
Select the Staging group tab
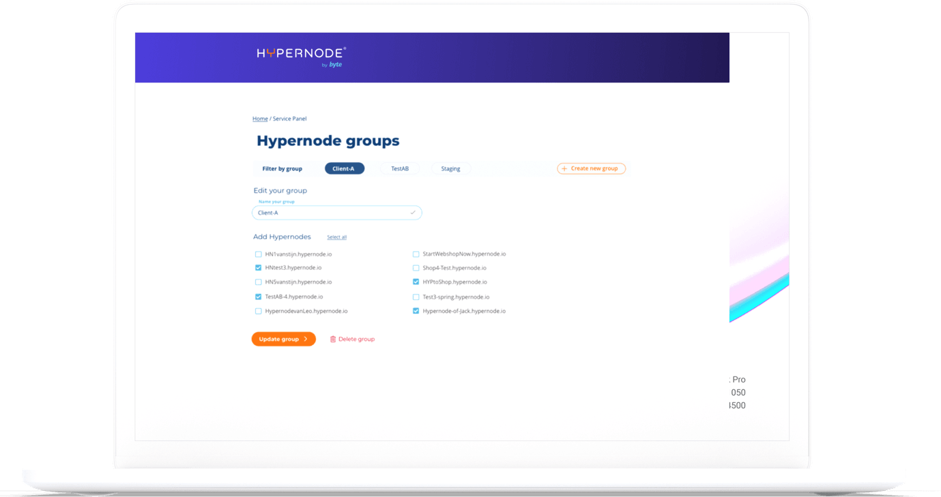[450, 168]
